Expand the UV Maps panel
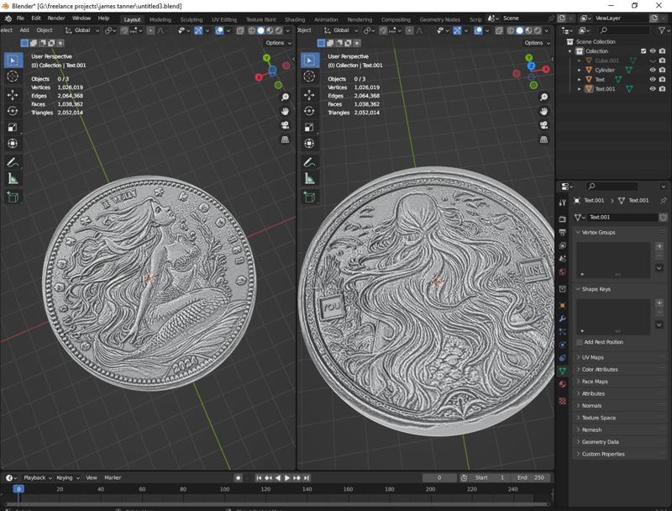Viewport: 672px width, 511px height. (592, 357)
